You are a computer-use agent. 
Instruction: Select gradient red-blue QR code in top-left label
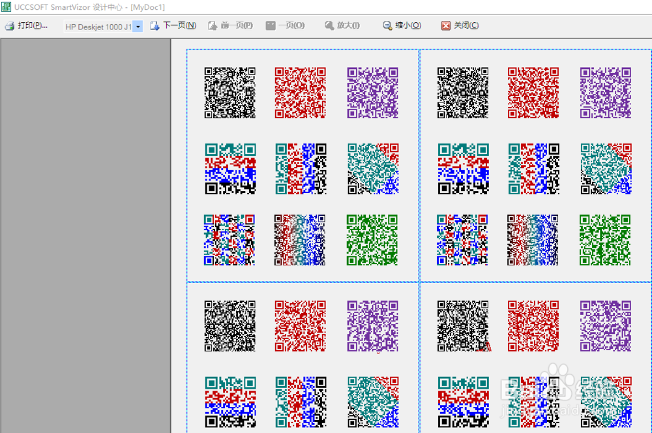pyautogui.click(x=300, y=240)
